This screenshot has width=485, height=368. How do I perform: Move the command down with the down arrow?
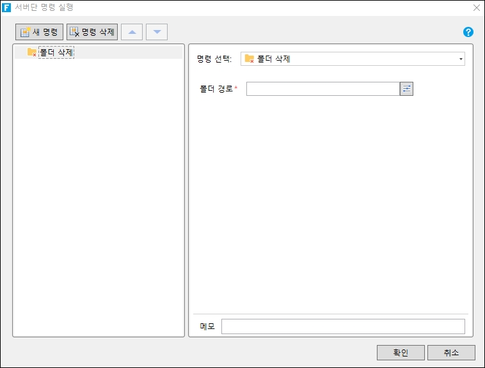pos(157,32)
